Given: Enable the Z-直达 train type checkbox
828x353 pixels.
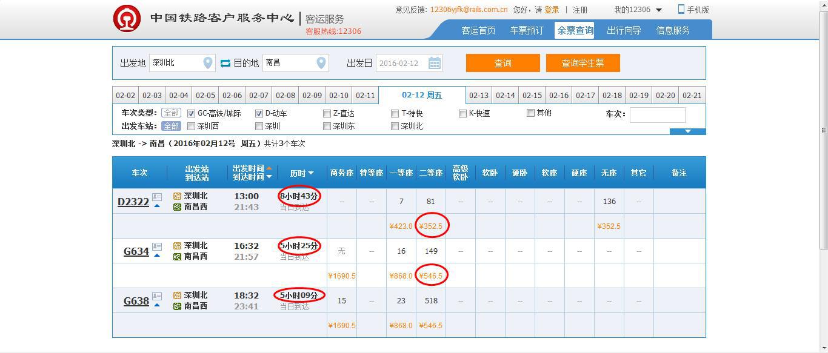Looking at the screenshot, I should (327, 113).
